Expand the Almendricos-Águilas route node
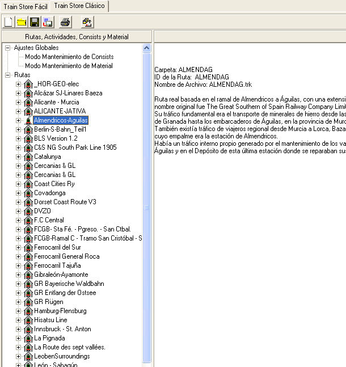346x367 pixels. (18, 120)
